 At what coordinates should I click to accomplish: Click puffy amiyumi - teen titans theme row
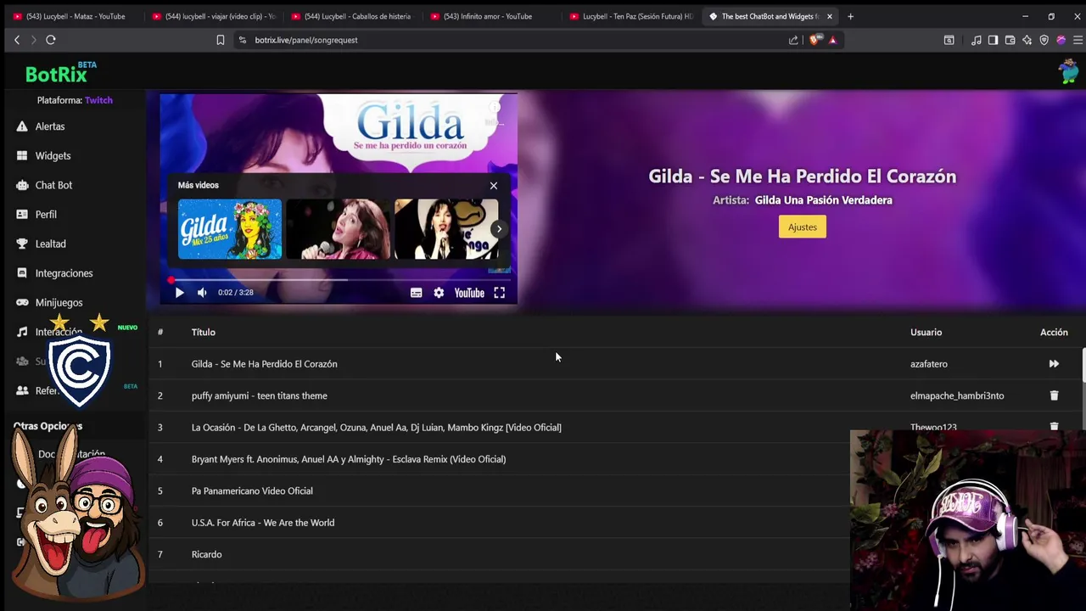615,395
